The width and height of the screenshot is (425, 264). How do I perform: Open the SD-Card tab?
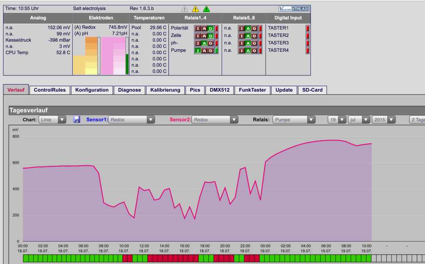pos(312,90)
